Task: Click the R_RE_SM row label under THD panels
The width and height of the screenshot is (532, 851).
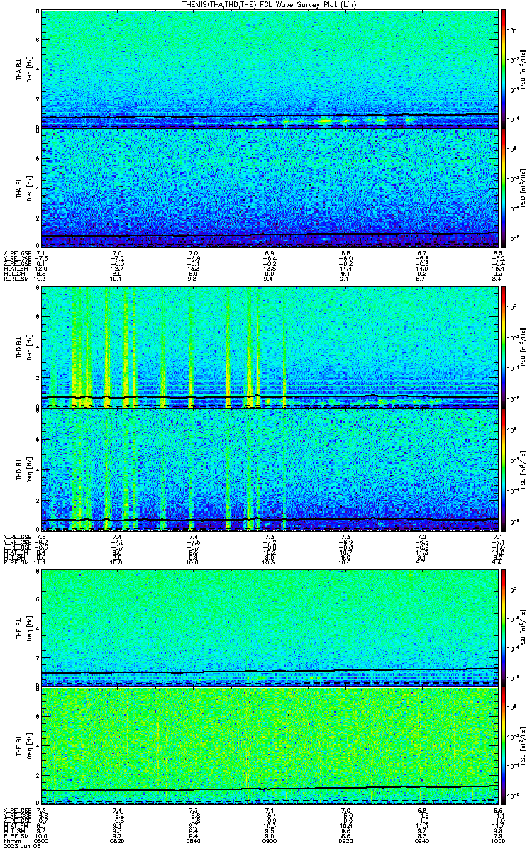Action: [x=14, y=562]
